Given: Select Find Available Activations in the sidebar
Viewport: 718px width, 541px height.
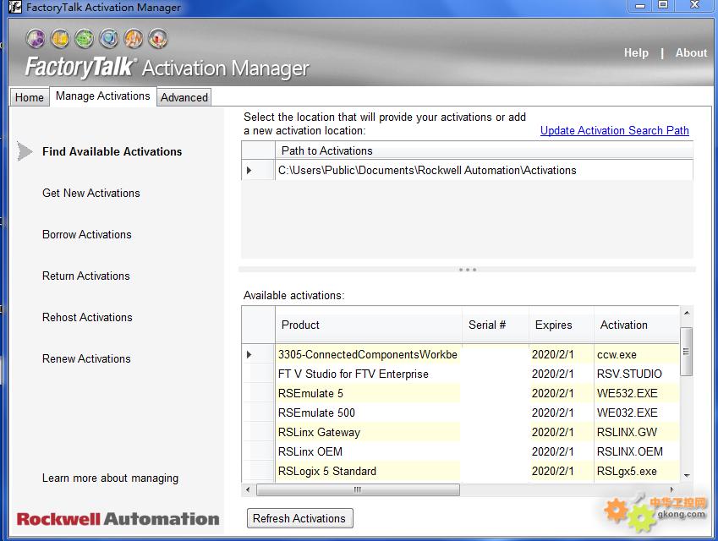Looking at the screenshot, I should 112,151.
